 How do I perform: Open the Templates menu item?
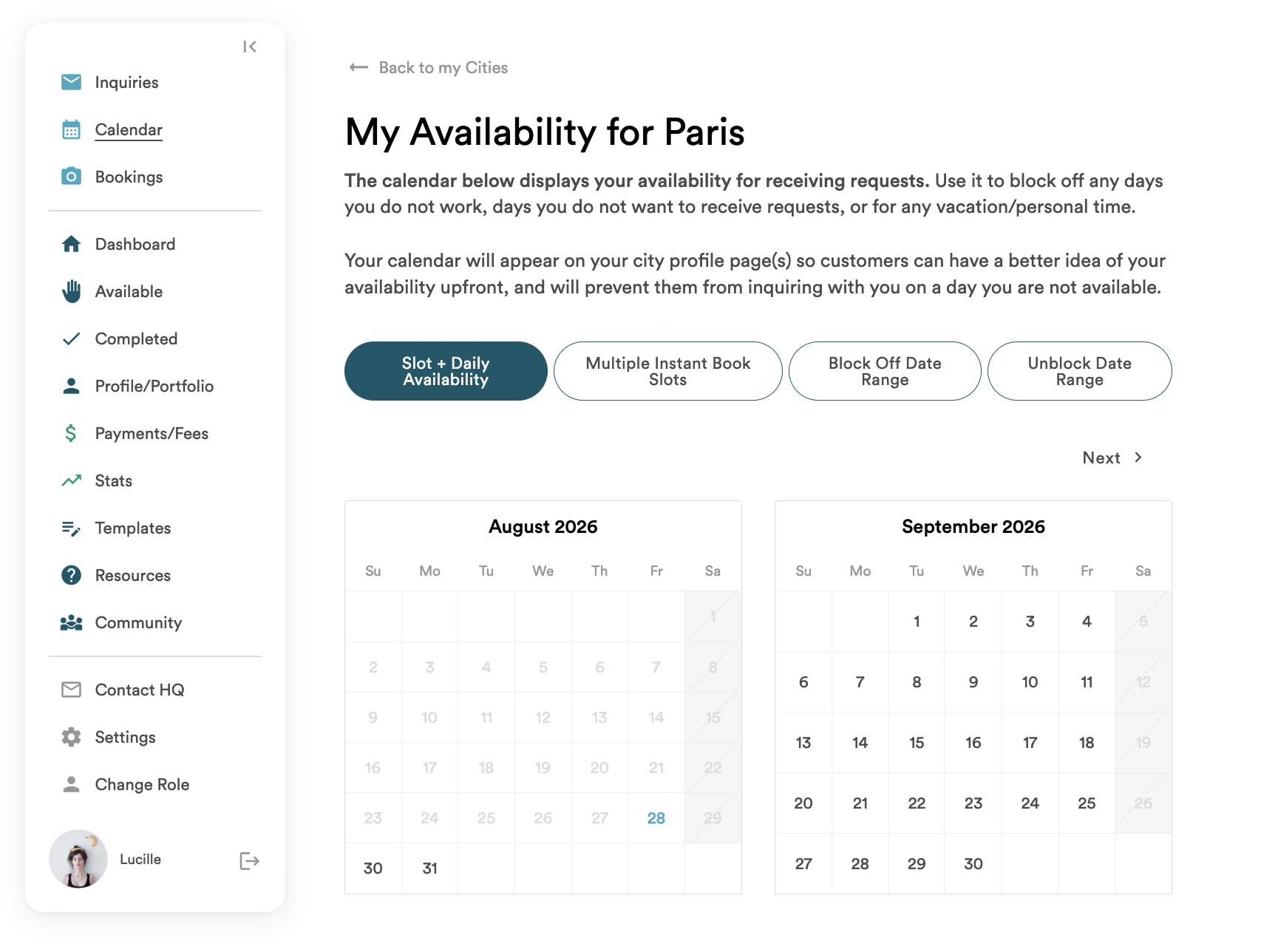pyautogui.click(x=133, y=528)
